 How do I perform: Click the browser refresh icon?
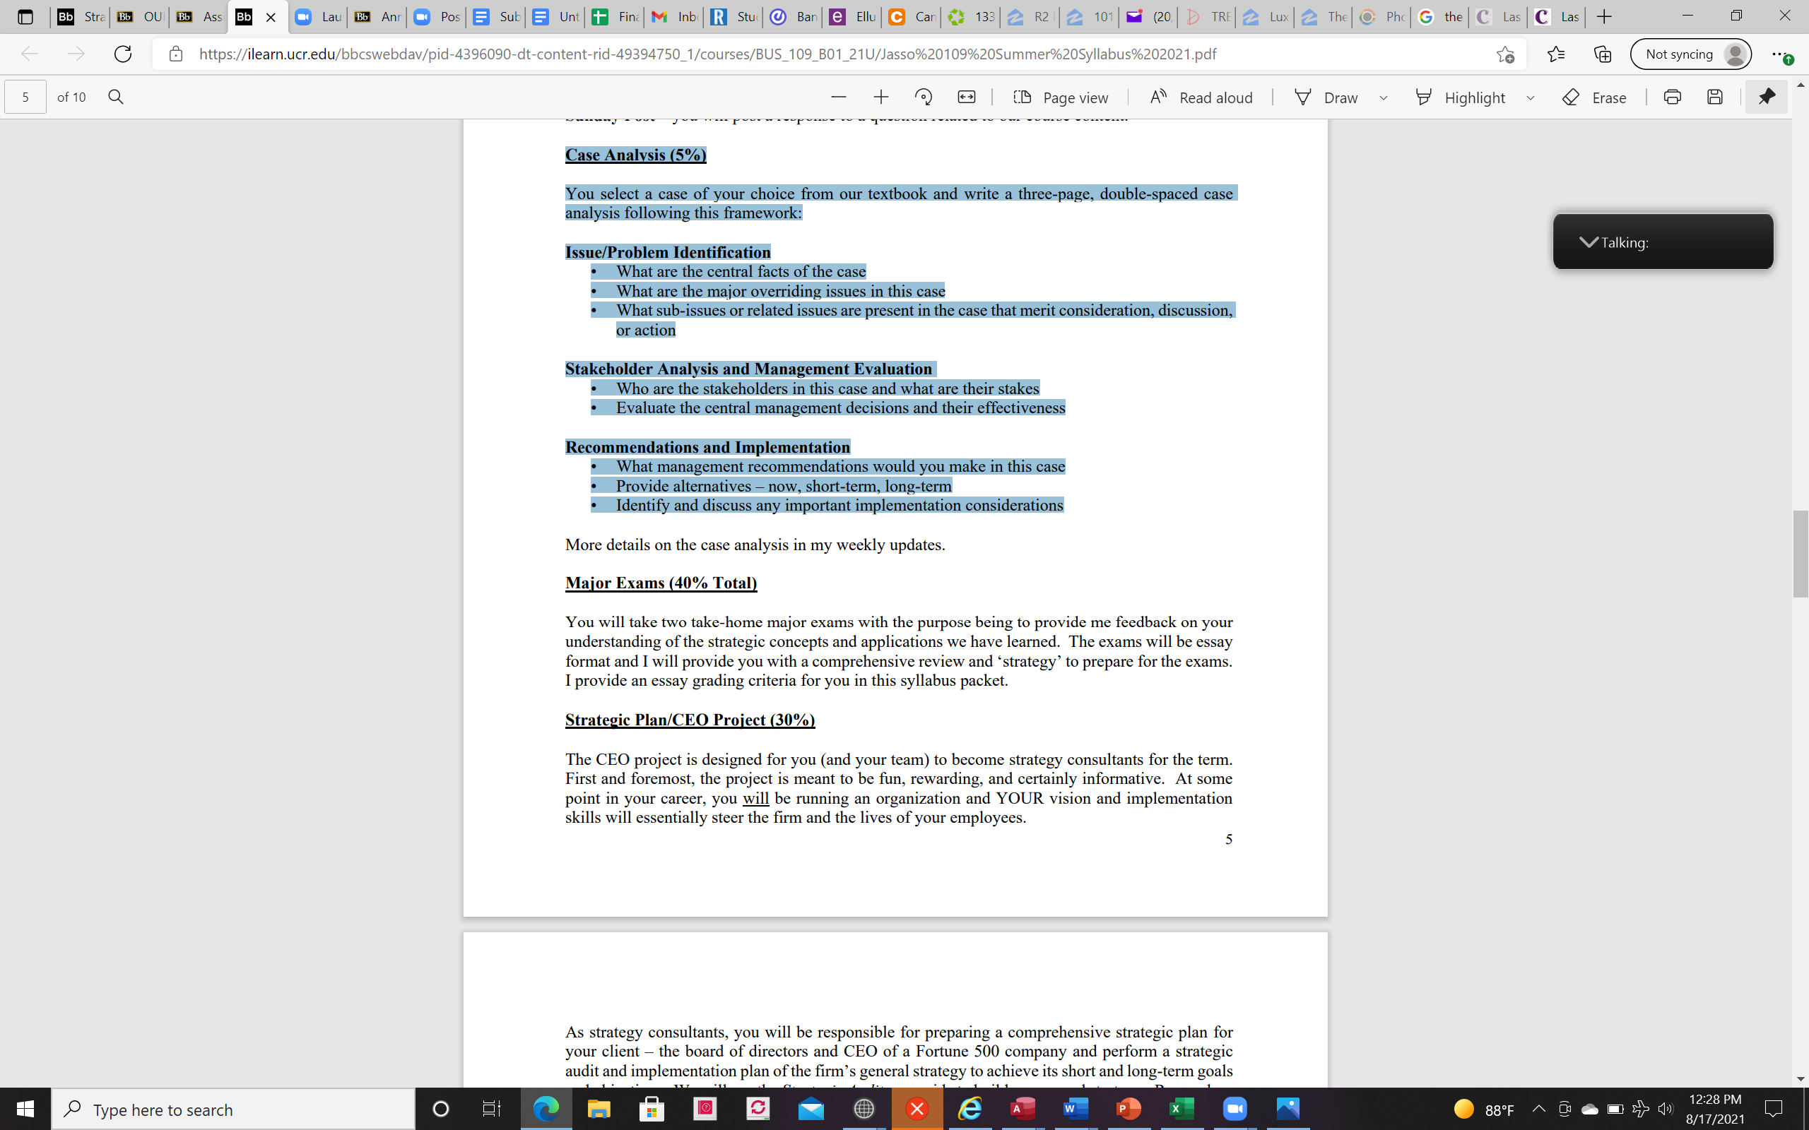pos(122,54)
